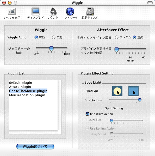Click the gesture precision slider thumb

[51, 49]
